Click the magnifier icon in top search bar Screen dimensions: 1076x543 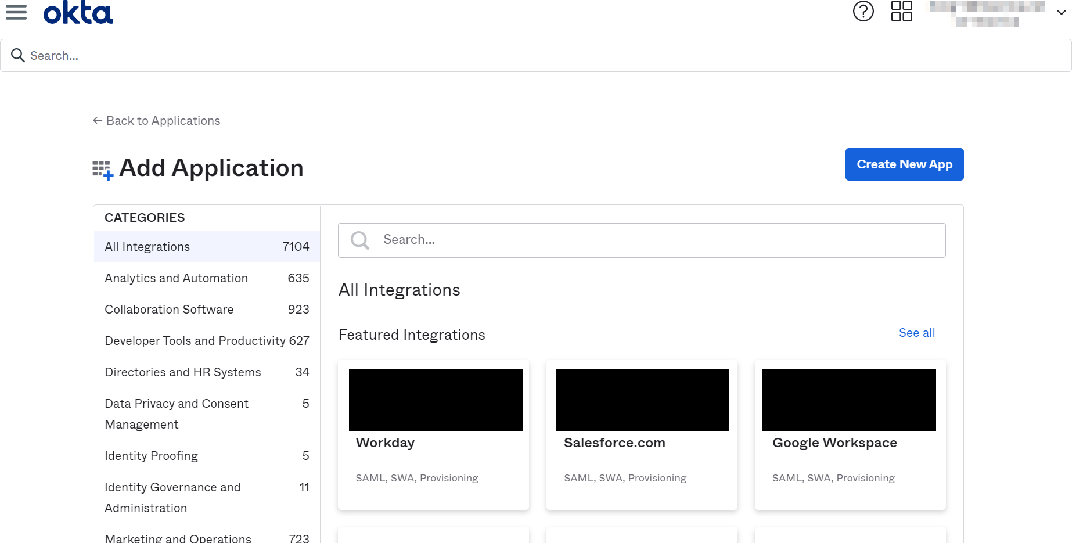point(18,55)
